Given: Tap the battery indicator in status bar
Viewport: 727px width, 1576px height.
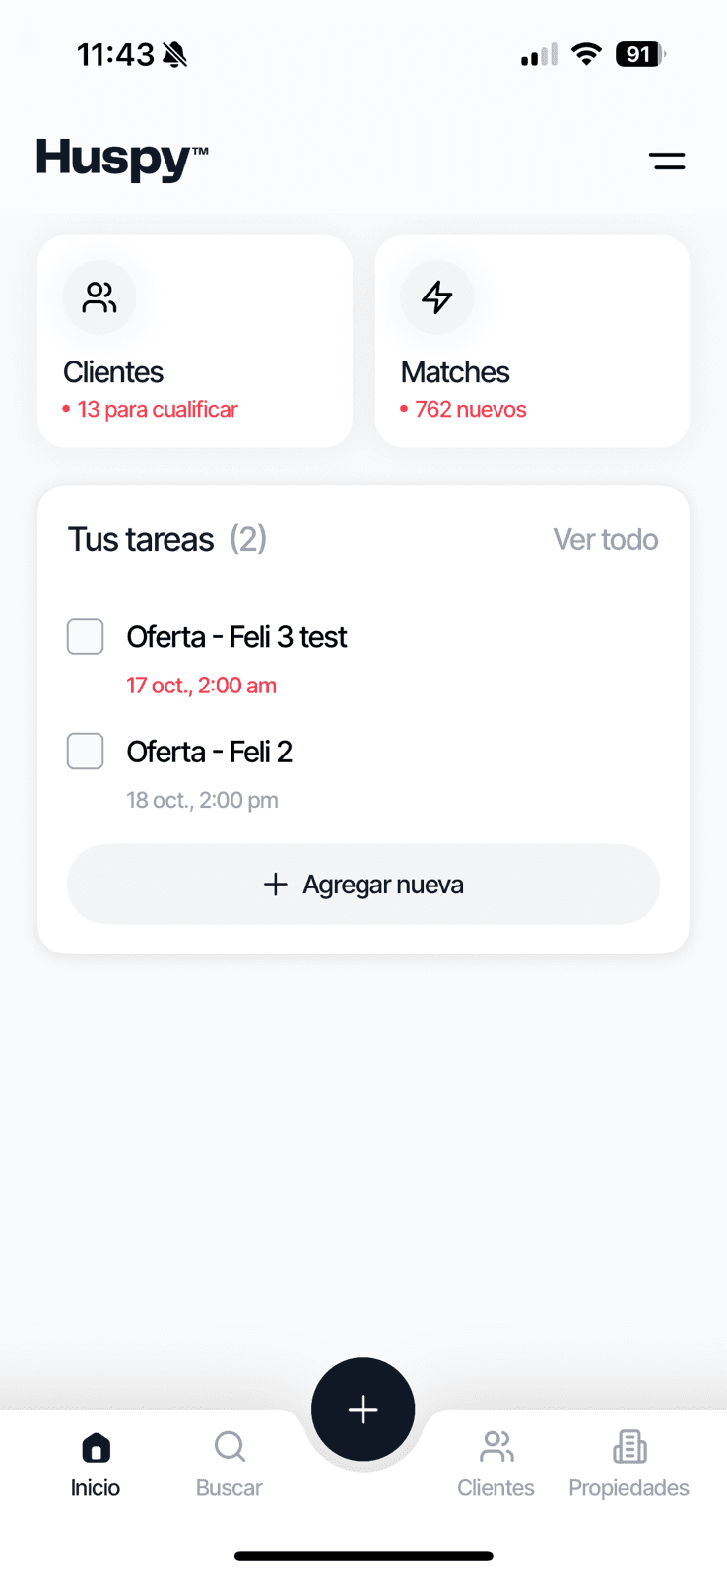Looking at the screenshot, I should 640,54.
